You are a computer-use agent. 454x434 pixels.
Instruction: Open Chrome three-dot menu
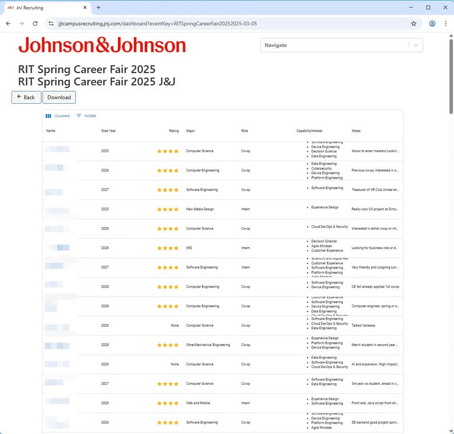pyautogui.click(x=446, y=23)
